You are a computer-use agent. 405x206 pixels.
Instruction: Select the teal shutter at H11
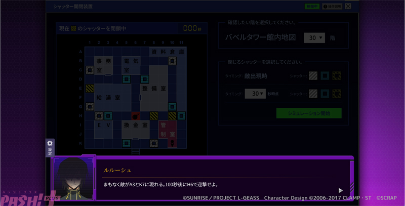tap(182, 116)
